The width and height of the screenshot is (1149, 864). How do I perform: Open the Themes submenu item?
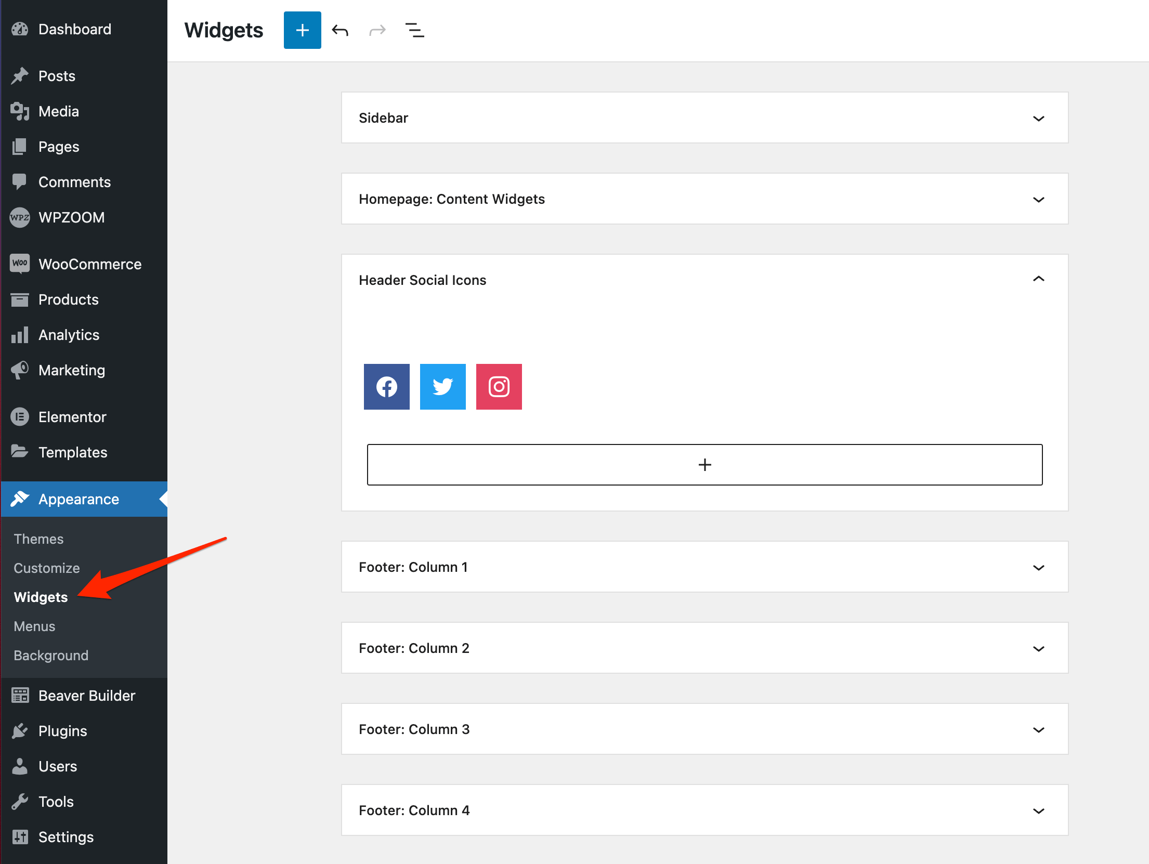pos(38,539)
